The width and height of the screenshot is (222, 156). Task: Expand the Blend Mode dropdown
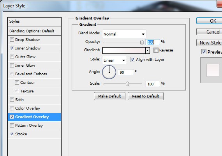124,34
